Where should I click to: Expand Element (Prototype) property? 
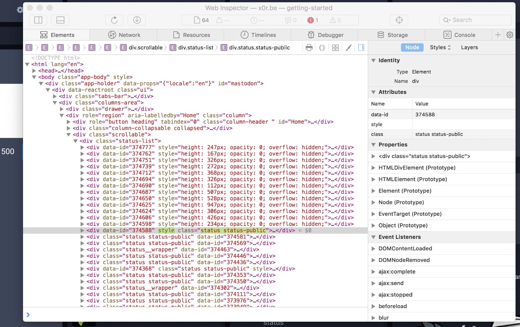pos(374,191)
